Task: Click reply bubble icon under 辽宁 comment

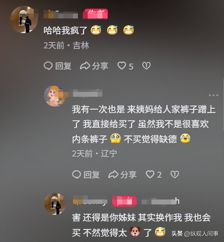Action: [x=77, y=175]
